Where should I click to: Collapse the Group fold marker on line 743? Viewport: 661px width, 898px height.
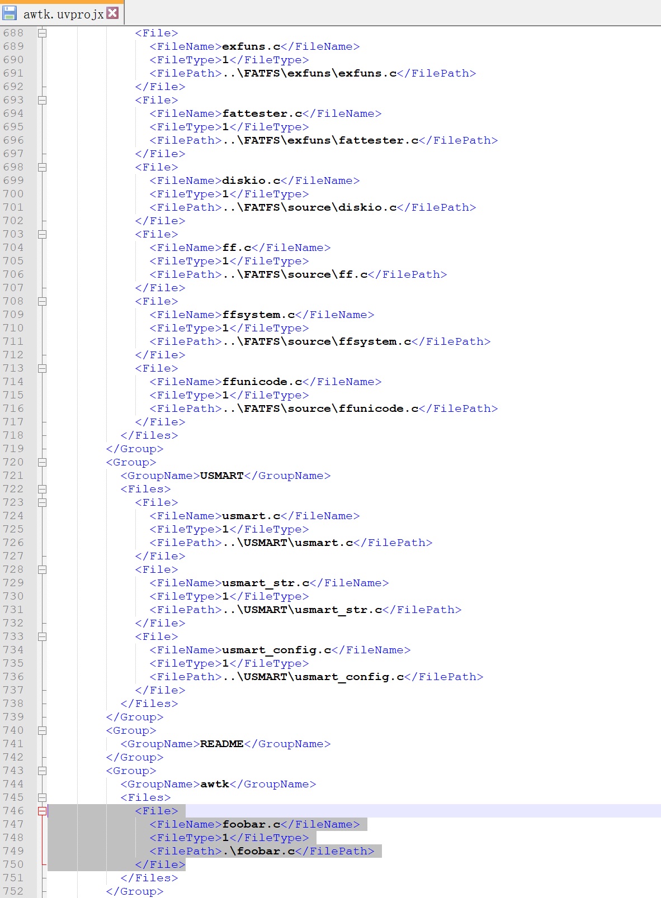[x=42, y=771]
